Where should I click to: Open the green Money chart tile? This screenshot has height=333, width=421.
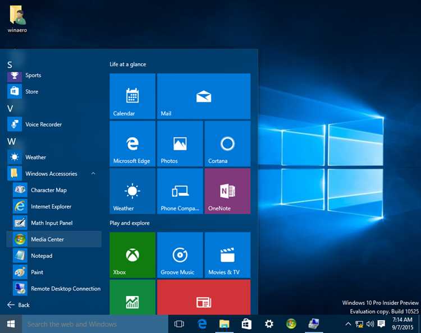click(132, 297)
